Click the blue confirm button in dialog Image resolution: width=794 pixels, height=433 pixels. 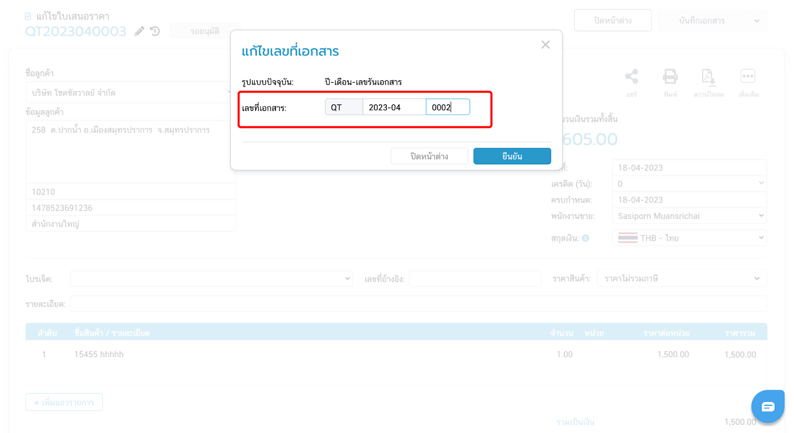coord(512,156)
